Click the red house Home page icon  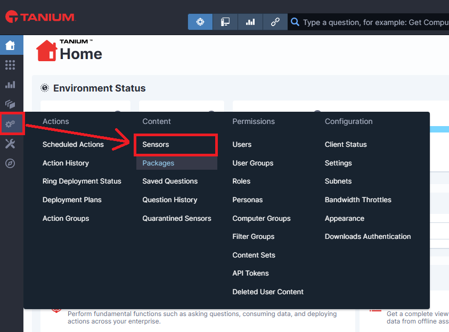coord(47,51)
